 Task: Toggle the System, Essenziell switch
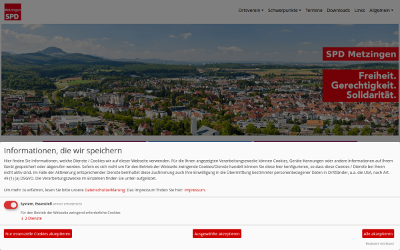pos(11,205)
